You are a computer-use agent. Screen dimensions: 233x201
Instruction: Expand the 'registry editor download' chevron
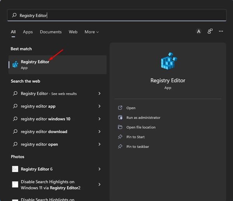click(99, 131)
